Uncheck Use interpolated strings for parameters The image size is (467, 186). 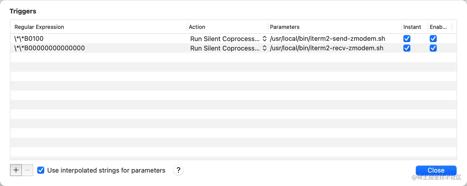41,170
